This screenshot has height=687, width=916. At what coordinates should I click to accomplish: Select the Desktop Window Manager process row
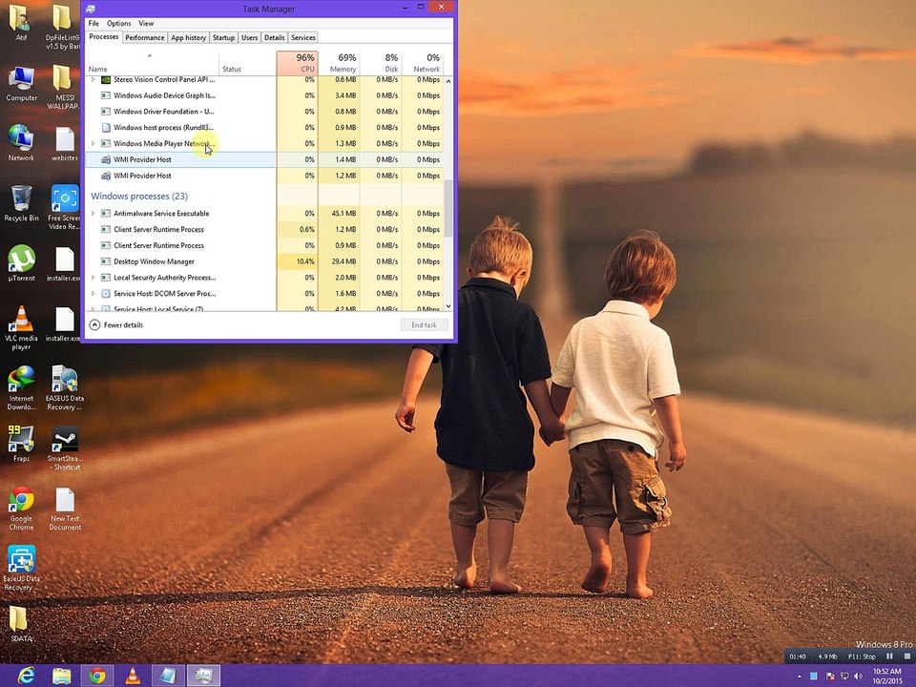click(x=264, y=261)
